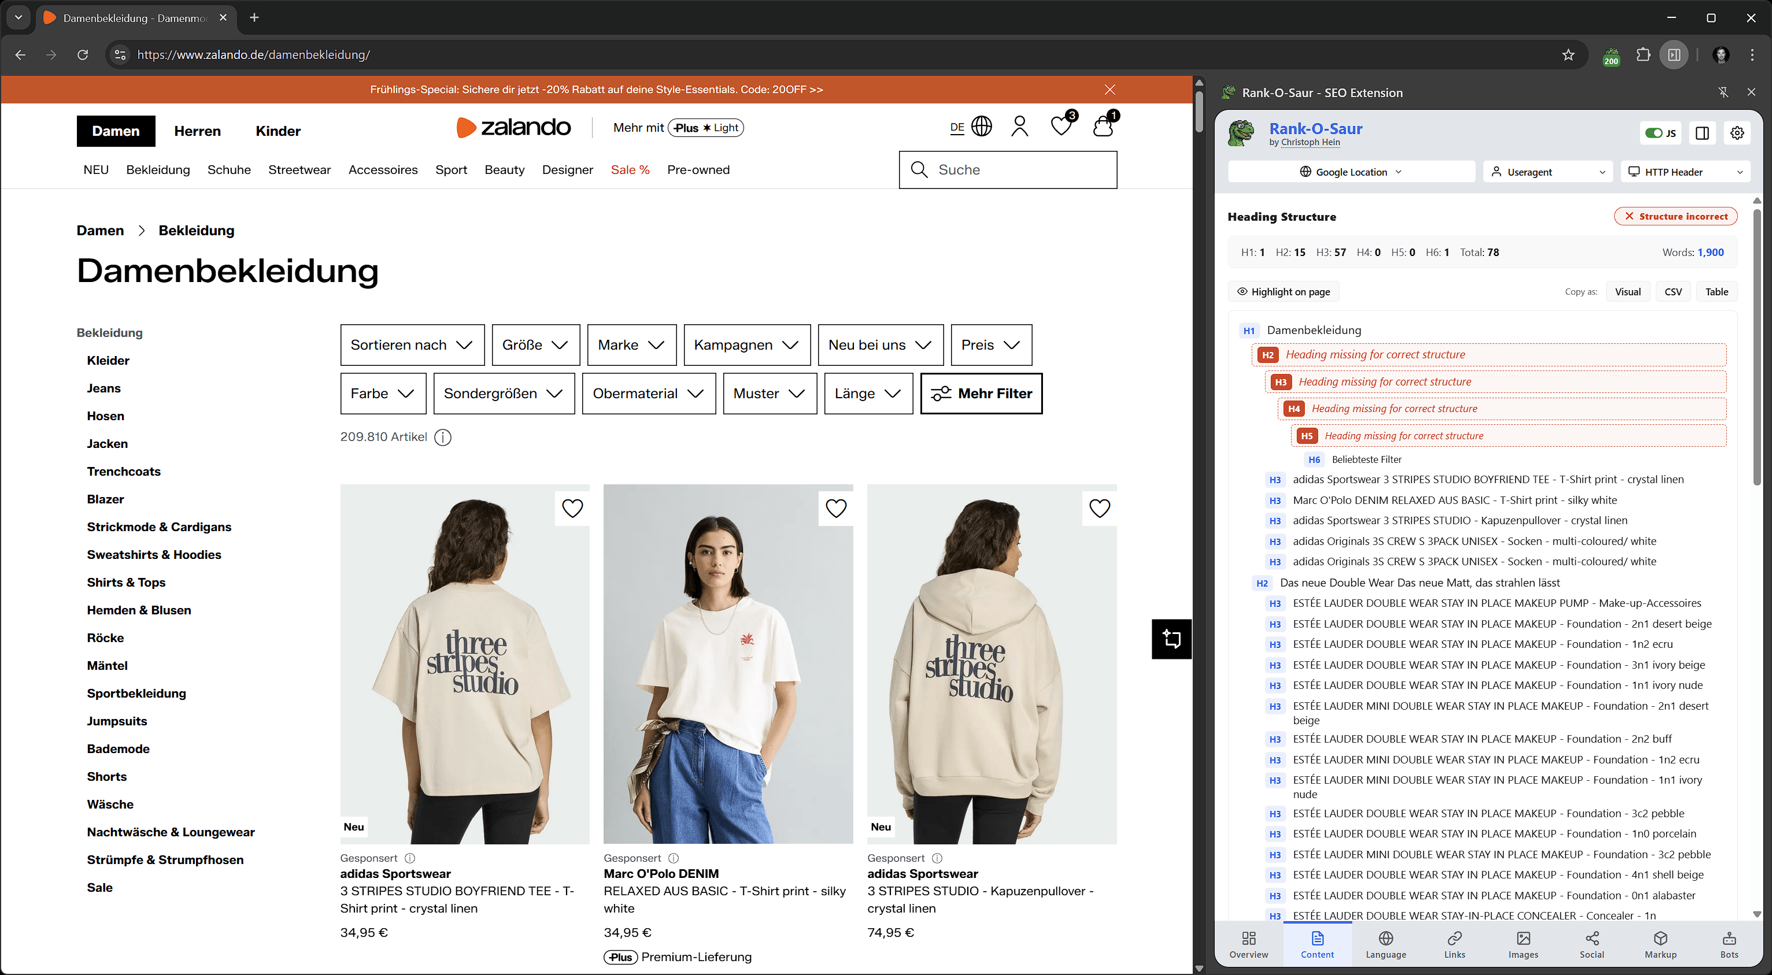Click the user account icon
The image size is (1772, 975).
(1019, 127)
